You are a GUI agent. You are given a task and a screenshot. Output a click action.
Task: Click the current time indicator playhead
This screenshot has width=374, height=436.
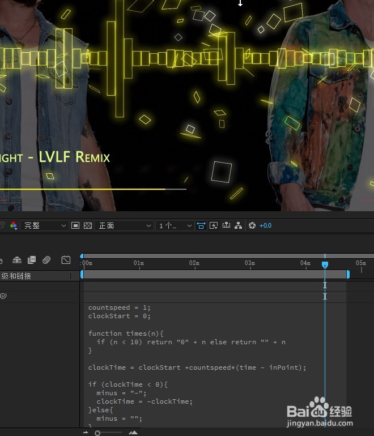[325, 265]
